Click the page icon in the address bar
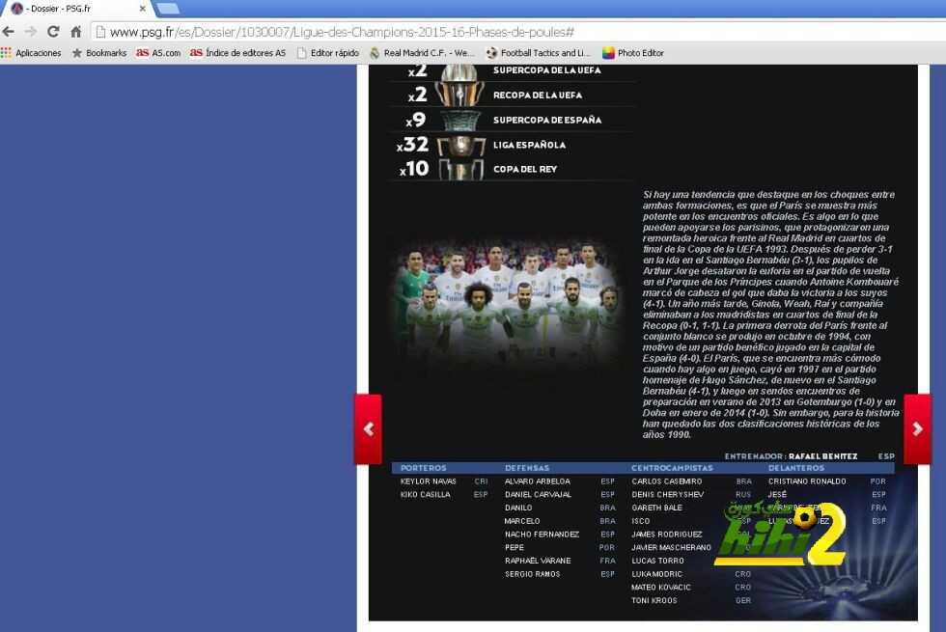 tap(100, 32)
